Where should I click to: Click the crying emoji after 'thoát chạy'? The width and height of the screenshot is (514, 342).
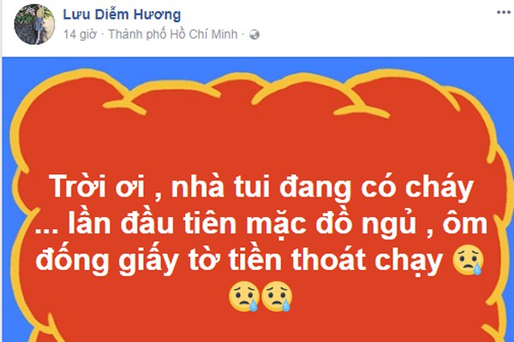click(x=468, y=261)
